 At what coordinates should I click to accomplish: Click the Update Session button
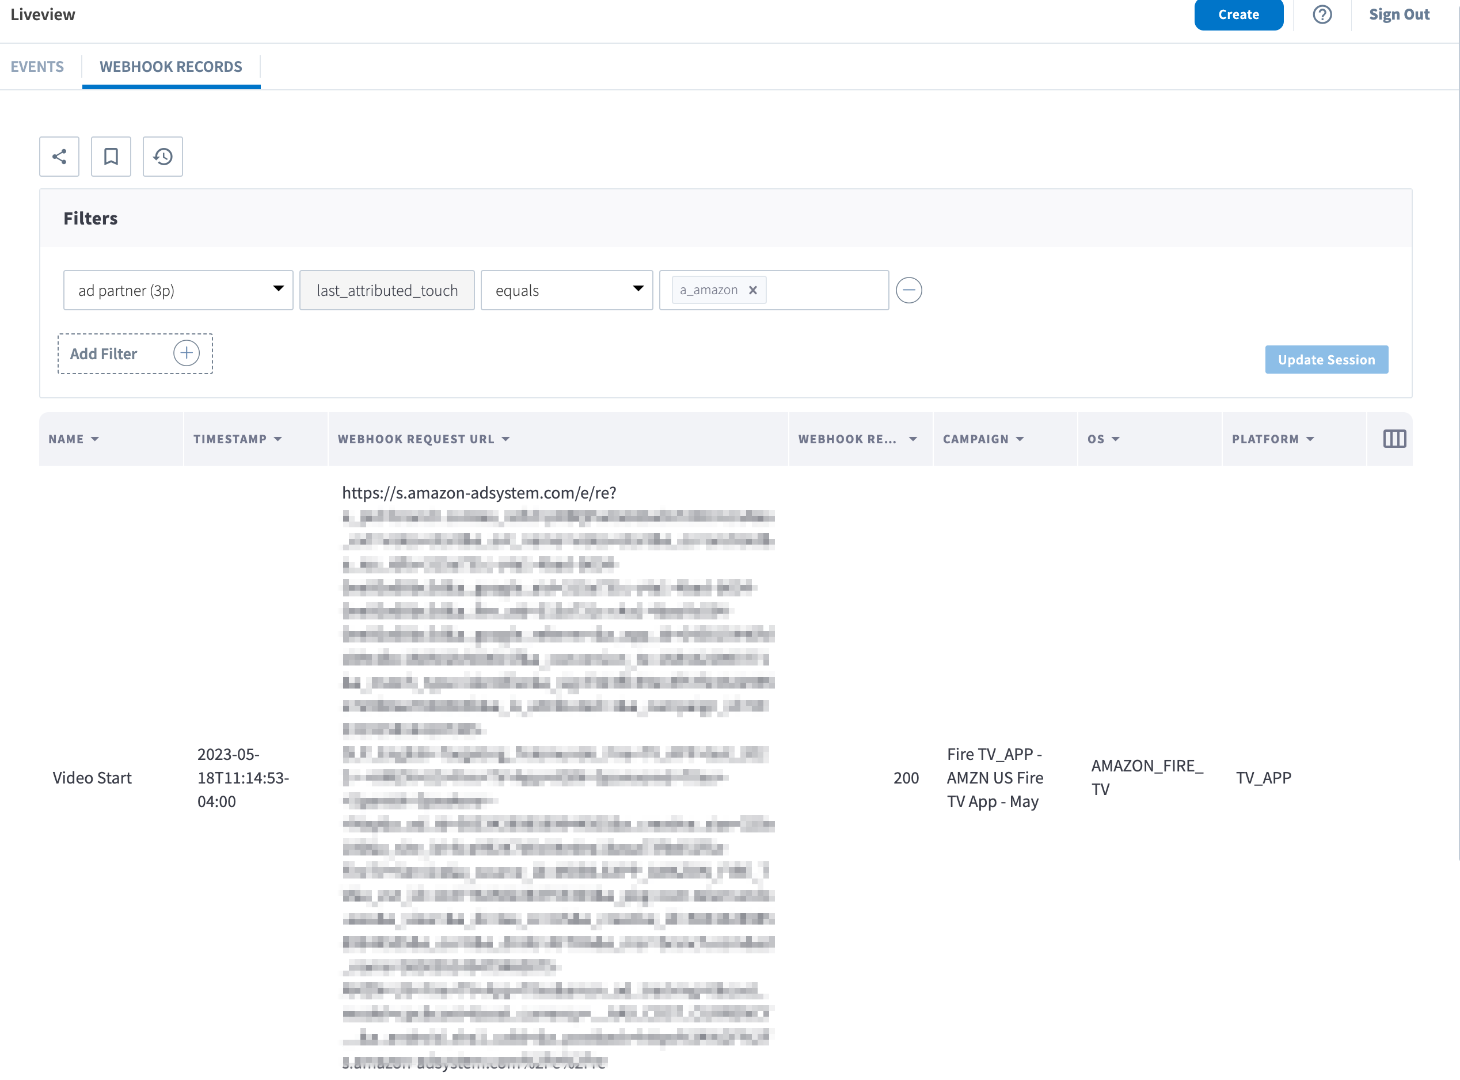pos(1325,360)
